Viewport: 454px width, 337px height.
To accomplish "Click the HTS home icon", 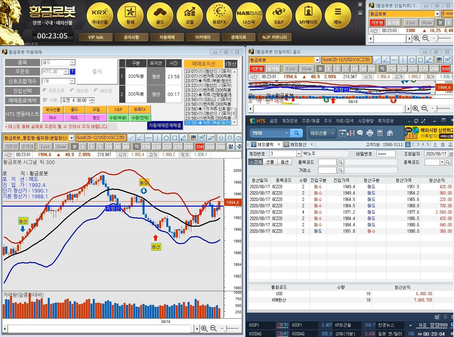I will coord(390,133).
